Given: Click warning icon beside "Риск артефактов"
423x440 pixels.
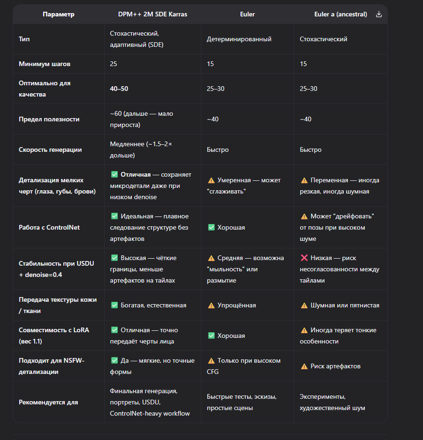Looking at the screenshot, I should [x=304, y=366].
